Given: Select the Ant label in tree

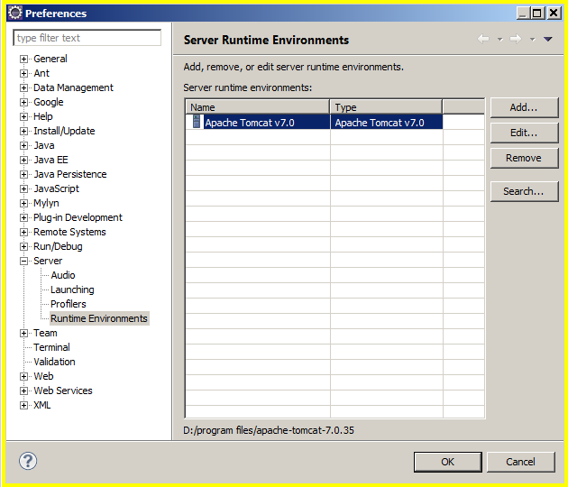Looking at the screenshot, I should pyautogui.click(x=41, y=73).
